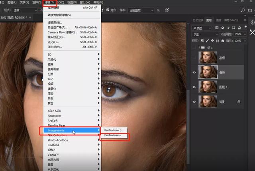Click padlock icon on 背景 layer
The image size is (255, 171).
pyautogui.click(x=239, y=102)
